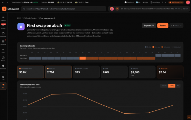Click the BTC fee lock icon

tap(58, 2)
